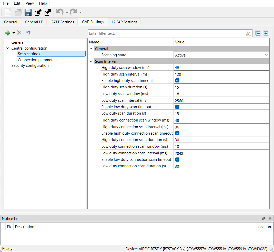Uncheck Enable high duty scan timeout
274x252 pixels.
point(177,81)
